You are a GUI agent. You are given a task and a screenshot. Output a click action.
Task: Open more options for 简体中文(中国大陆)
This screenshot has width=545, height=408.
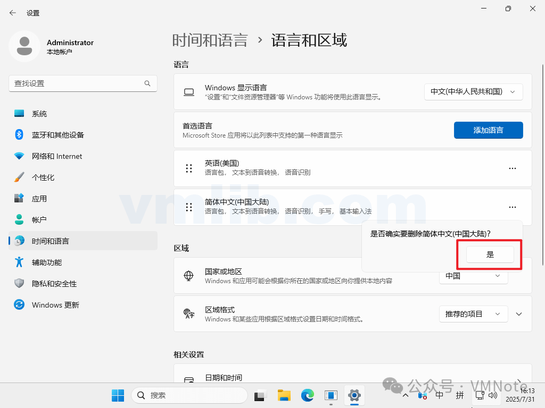tap(512, 207)
